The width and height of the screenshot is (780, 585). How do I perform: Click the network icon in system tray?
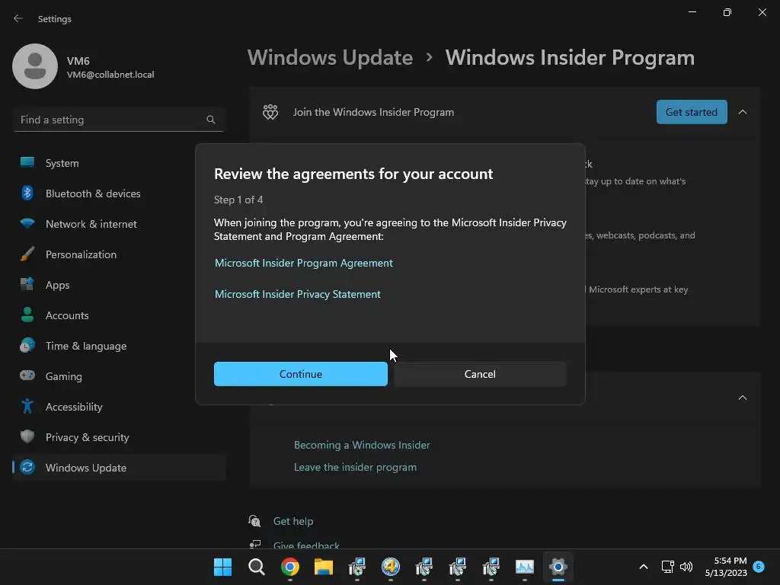point(667,567)
